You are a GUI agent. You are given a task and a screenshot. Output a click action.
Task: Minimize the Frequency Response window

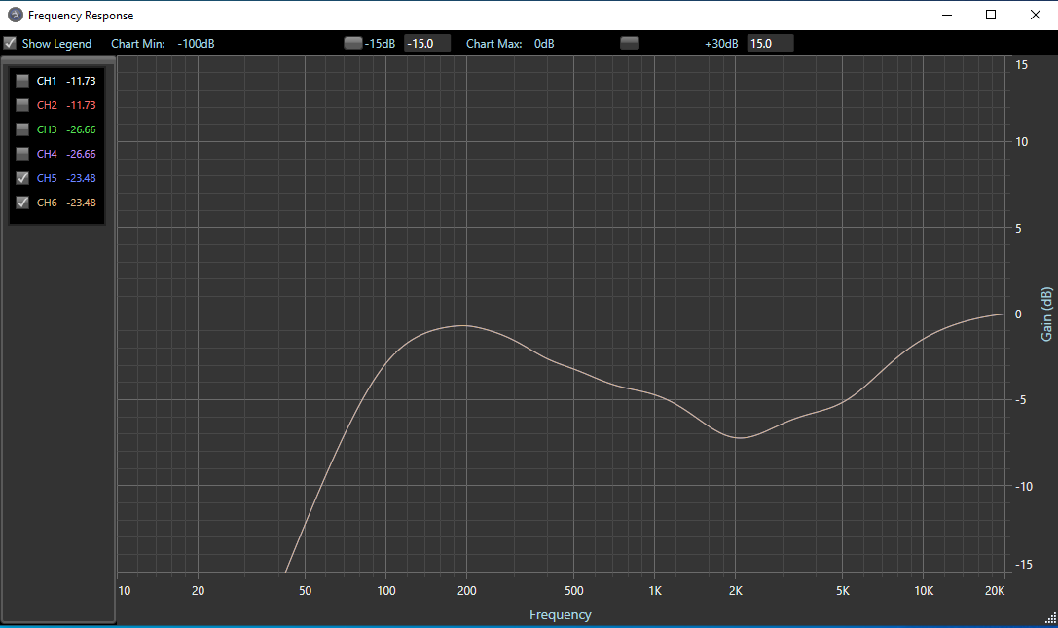[x=946, y=15]
